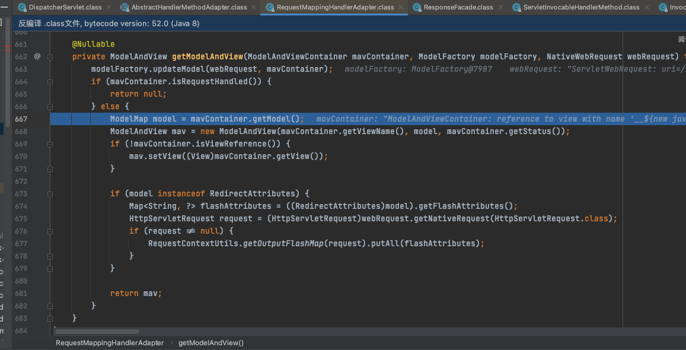Click the class icon on AbstractHandlerMethodAdapter tab
Image resolution: width=686 pixels, height=350 pixels.
coord(125,7)
